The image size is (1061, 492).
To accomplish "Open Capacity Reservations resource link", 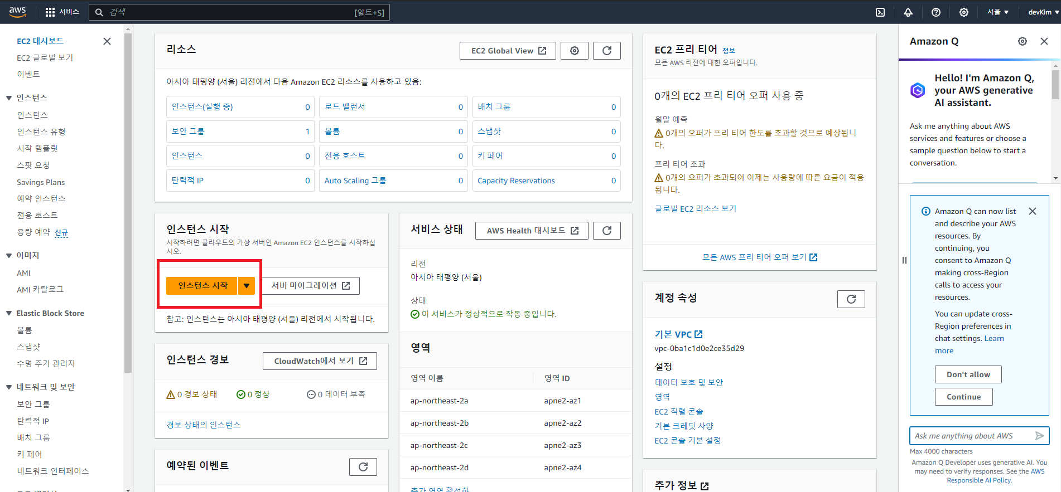I will point(516,181).
